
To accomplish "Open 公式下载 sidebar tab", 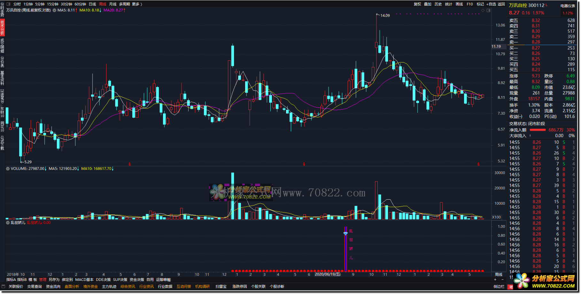I will pyautogui.click(x=2, y=143).
